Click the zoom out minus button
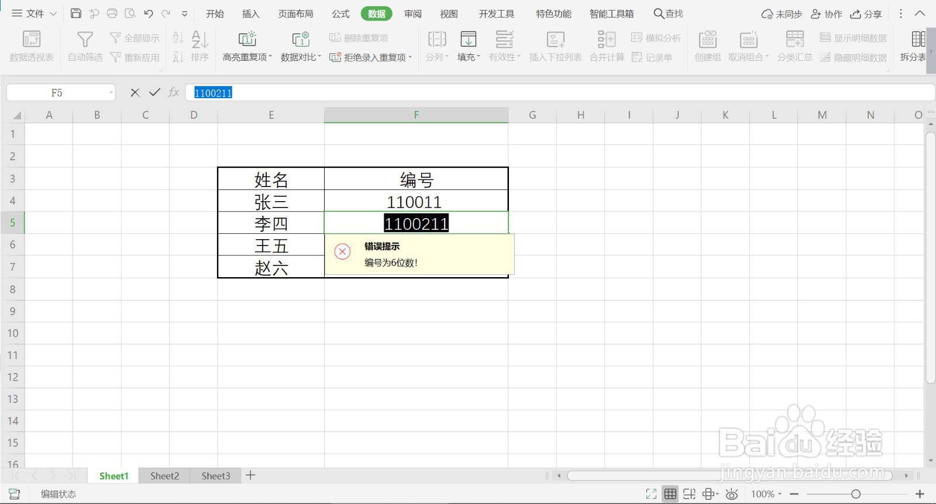 tap(794, 494)
